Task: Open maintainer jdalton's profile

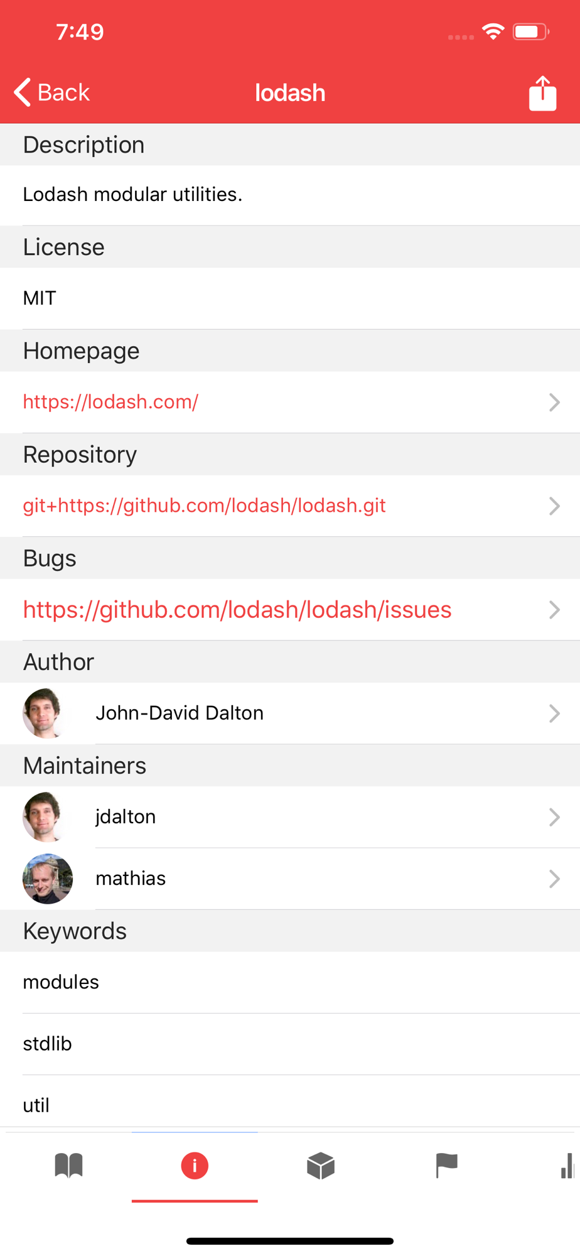Action: point(126,816)
